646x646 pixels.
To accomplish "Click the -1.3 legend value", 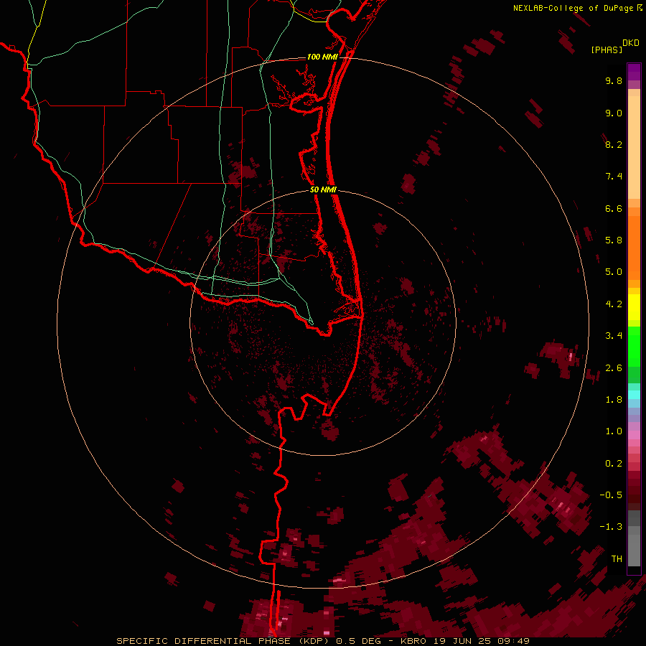I will click(x=611, y=527).
